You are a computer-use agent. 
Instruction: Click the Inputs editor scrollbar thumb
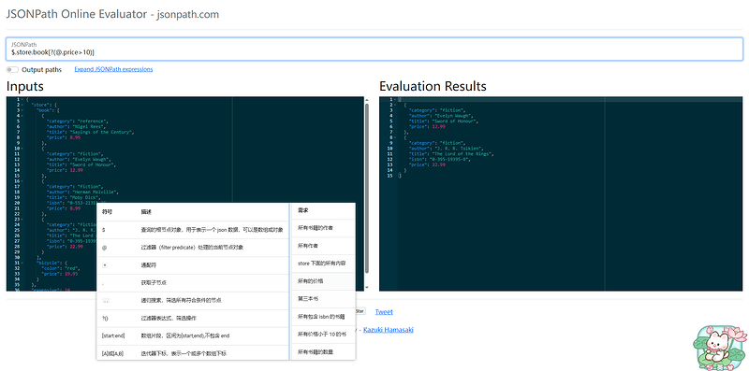[367, 189]
